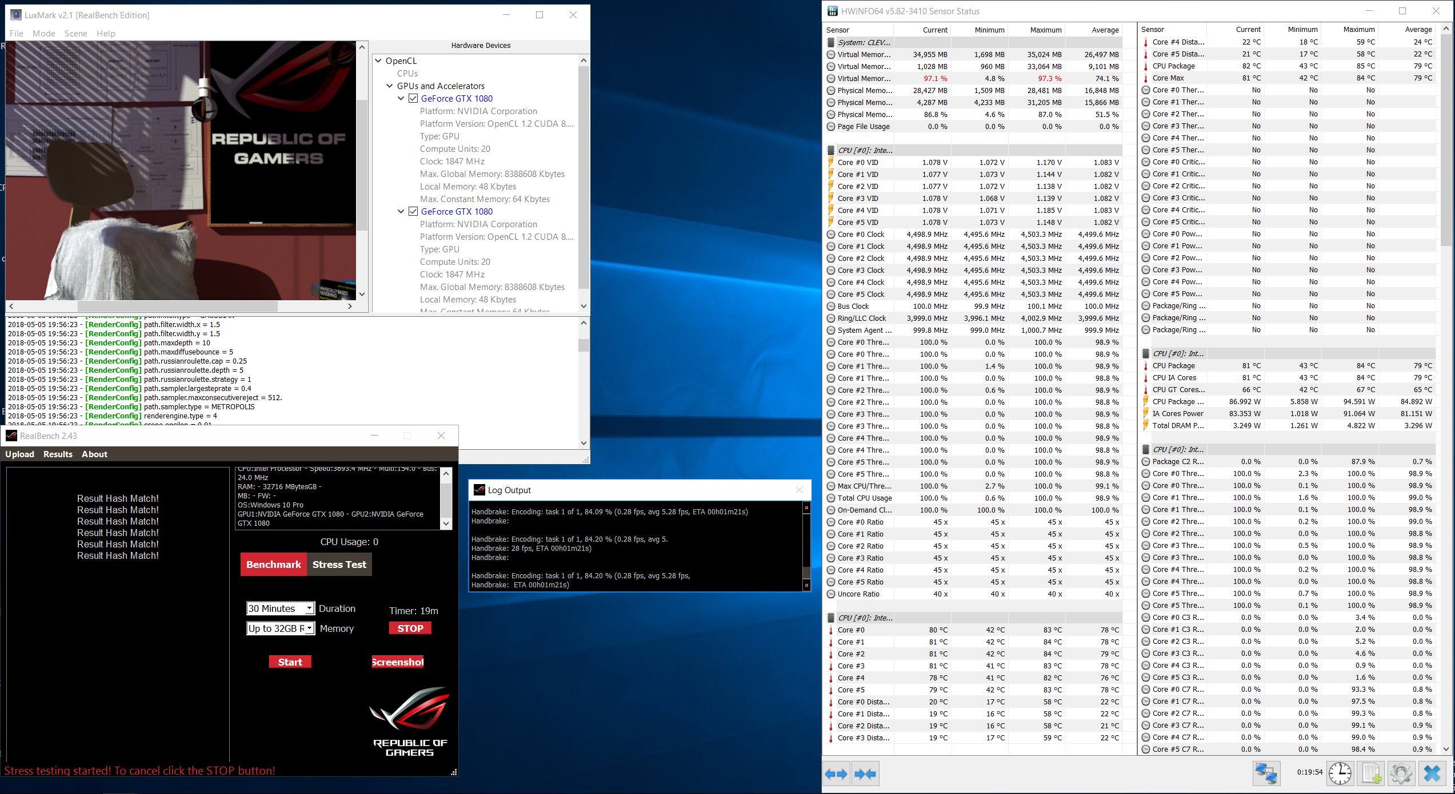Click the RealBench title bar ROG icon
The width and height of the screenshot is (1455, 794).
click(11, 436)
